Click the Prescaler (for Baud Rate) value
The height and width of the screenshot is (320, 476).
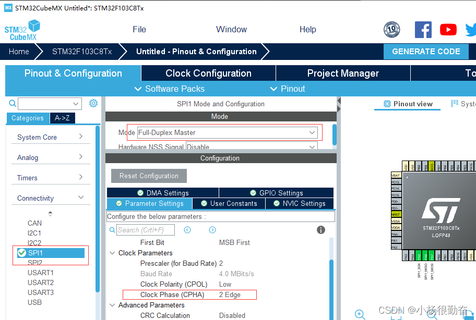[221, 263]
